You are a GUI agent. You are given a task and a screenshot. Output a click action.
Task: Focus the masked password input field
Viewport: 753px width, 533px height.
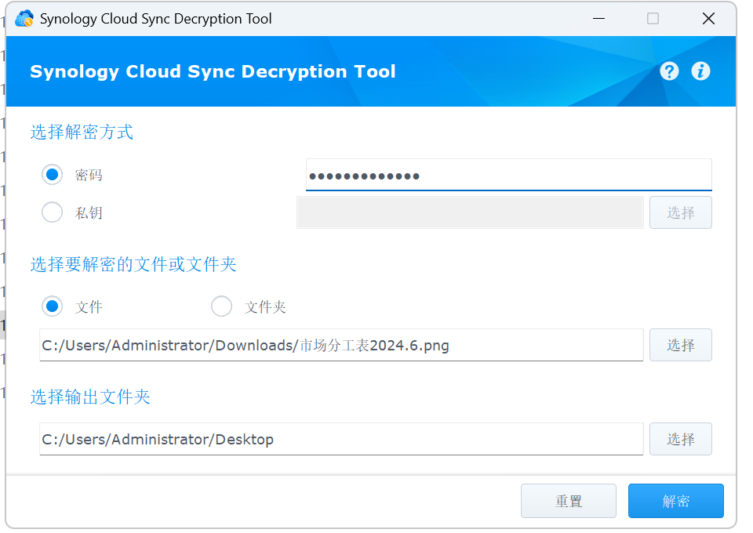pos(508,175)
